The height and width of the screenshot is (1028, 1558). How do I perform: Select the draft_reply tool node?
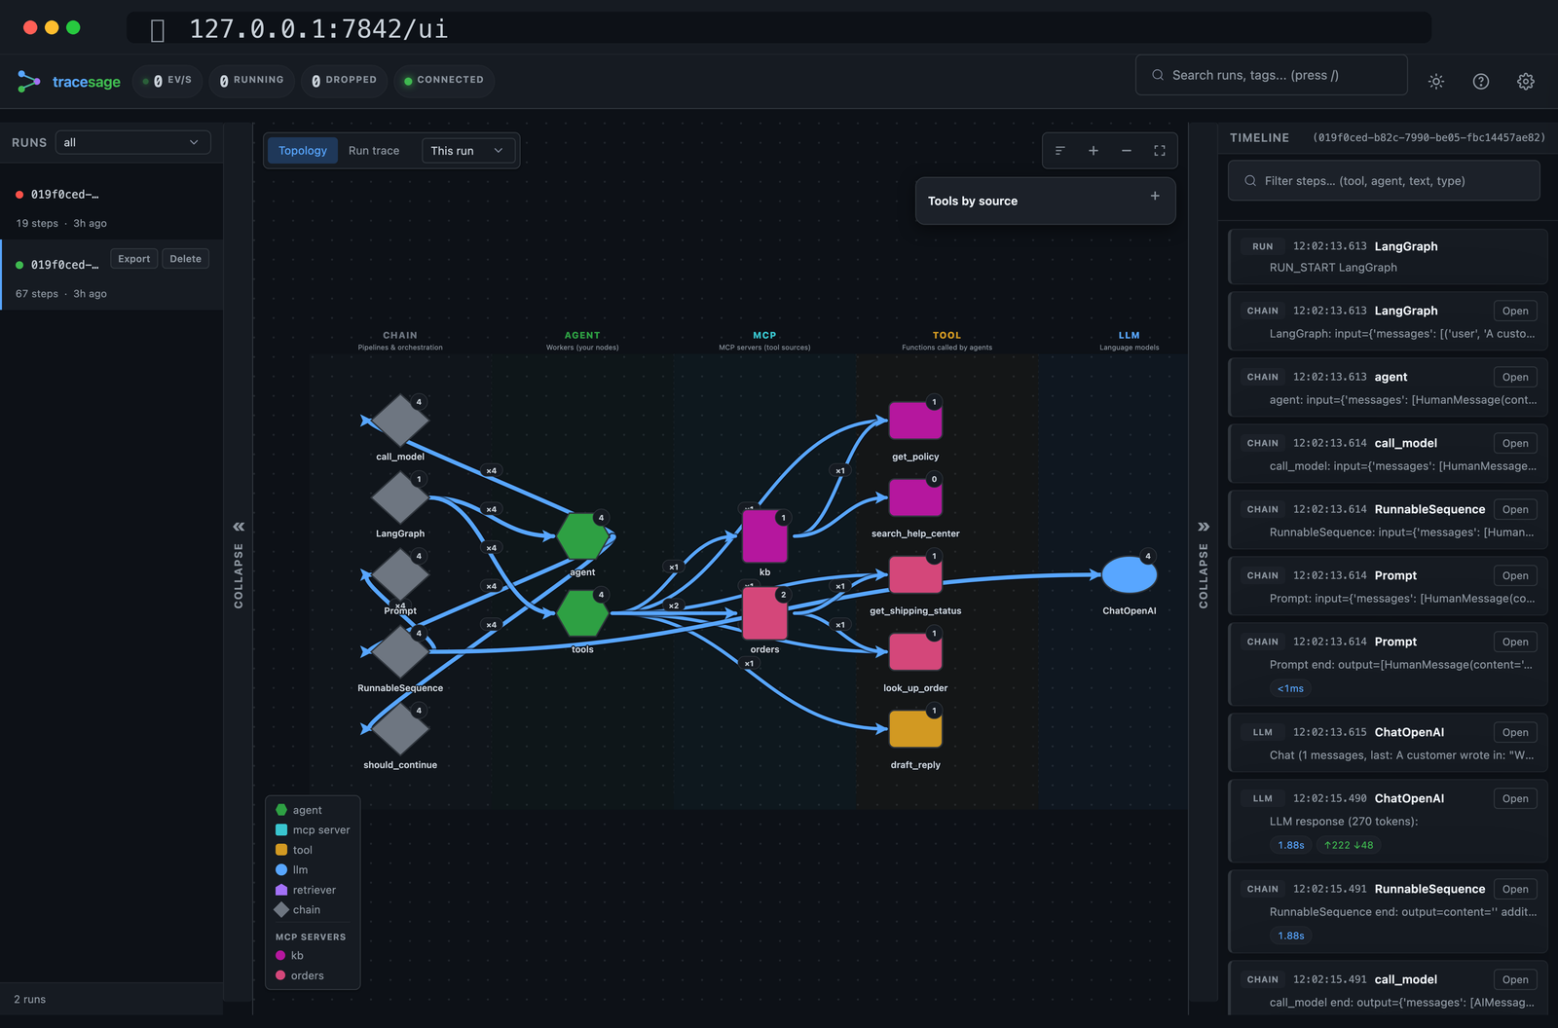pyautogui.click(x=915, y=728)
